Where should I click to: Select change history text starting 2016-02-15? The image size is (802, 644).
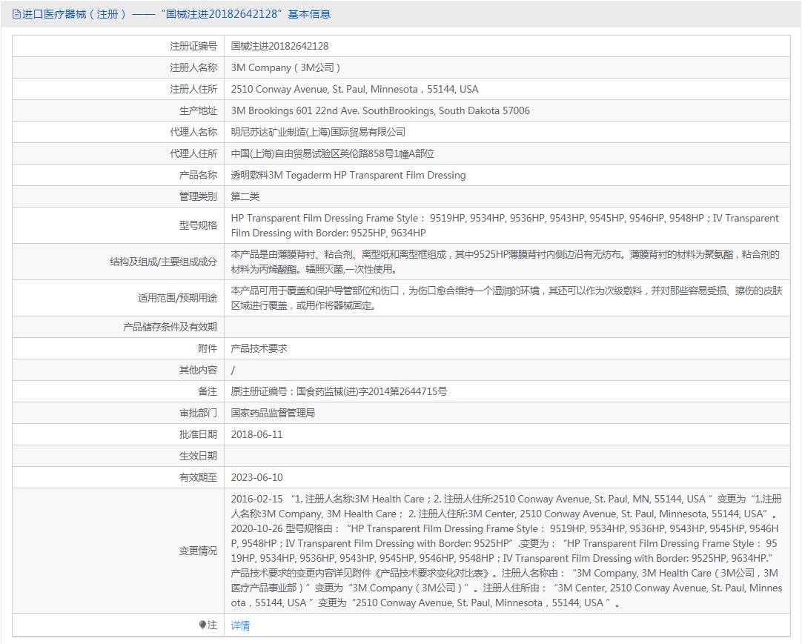[506, 551]
